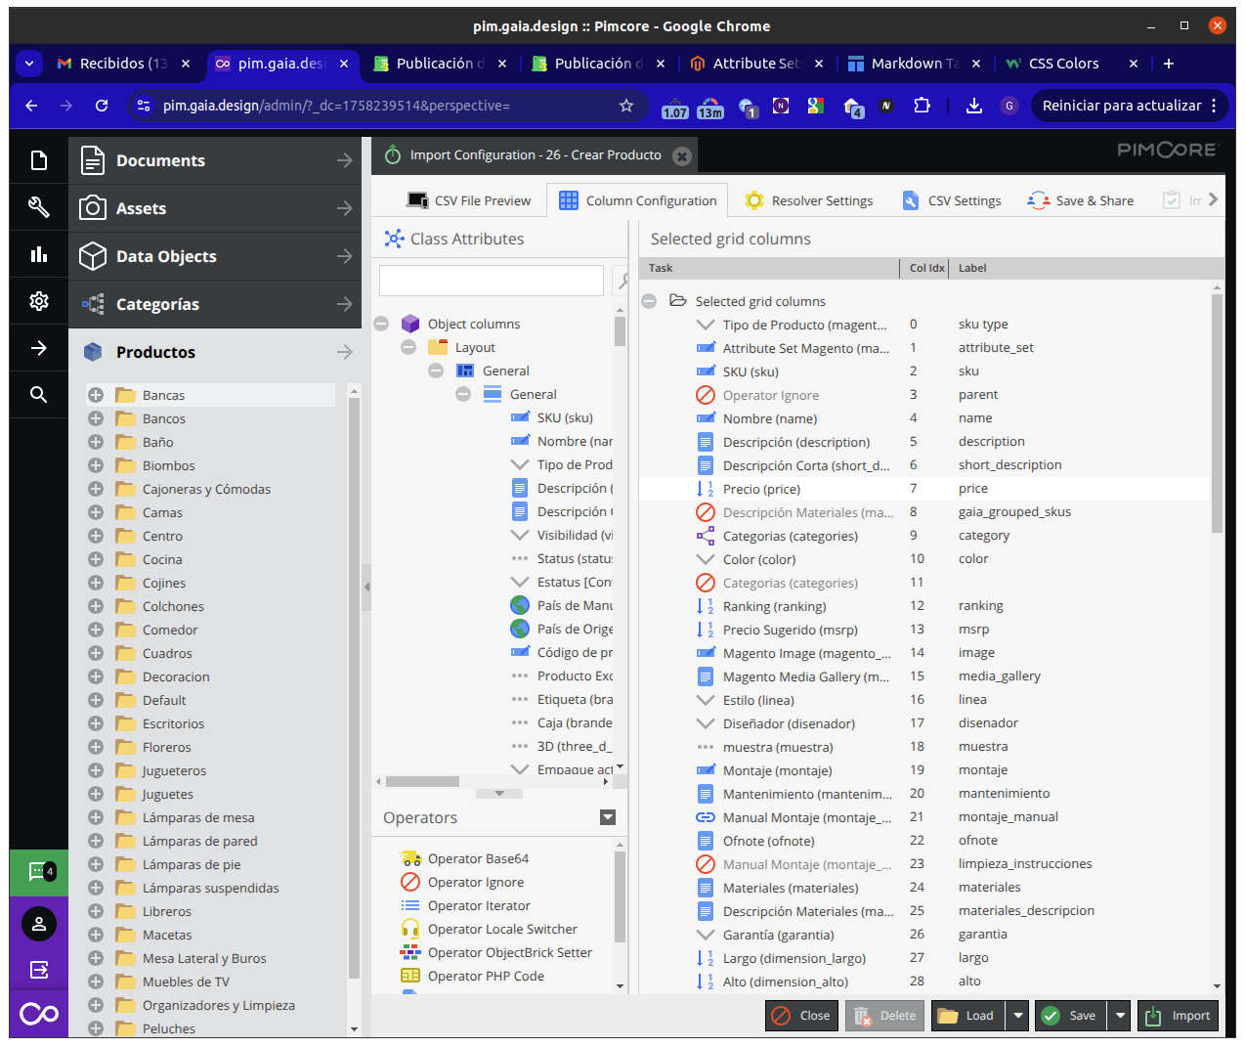Viewport: 1245px width, 1047px height.
Task: Open the Load button dropdown arrow
Action: [1018, 1016]
